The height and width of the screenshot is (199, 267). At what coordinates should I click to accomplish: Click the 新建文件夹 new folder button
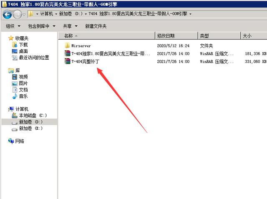(96, 26)
